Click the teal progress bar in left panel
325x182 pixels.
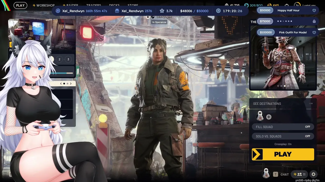(62, 73)
